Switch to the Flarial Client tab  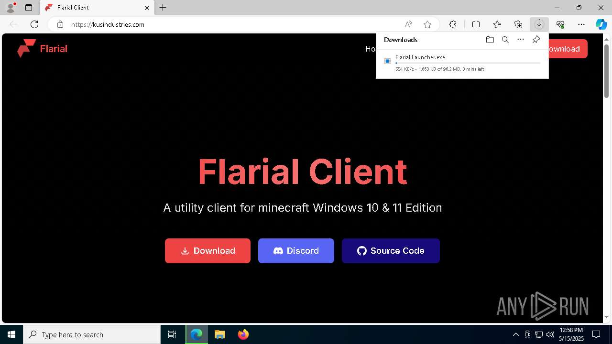[97, 8]
